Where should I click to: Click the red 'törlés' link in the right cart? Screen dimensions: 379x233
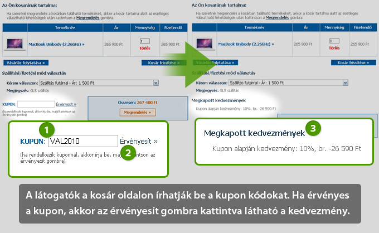click(333, 48)
